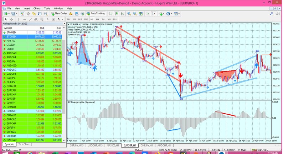Open the Charts menu
Image resolution: width=283 pixels, height=154 pixels.
click(x=37, y=8)
